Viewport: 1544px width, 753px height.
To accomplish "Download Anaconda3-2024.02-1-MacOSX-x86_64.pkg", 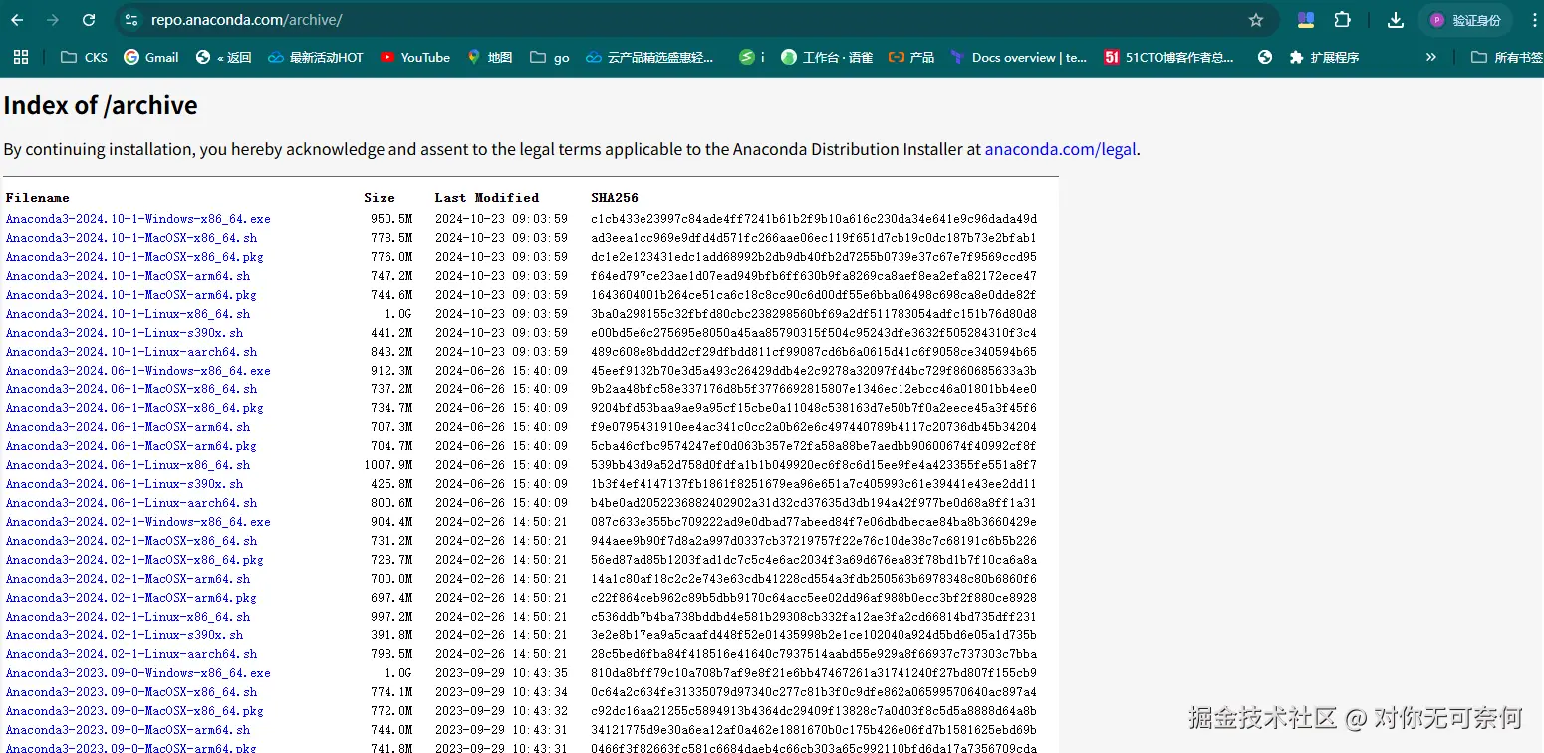I will [x=134, y=560].
